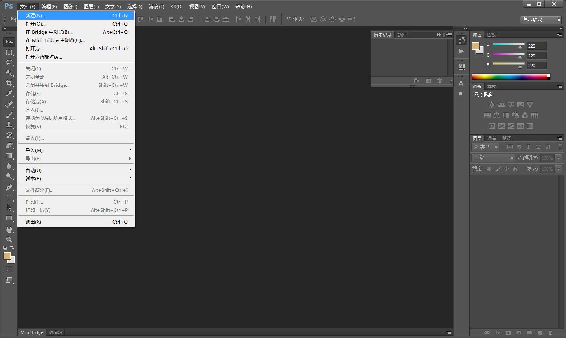Select the Eyedropper tool
The height and width of the screenshot is (338, 566).
9,93
